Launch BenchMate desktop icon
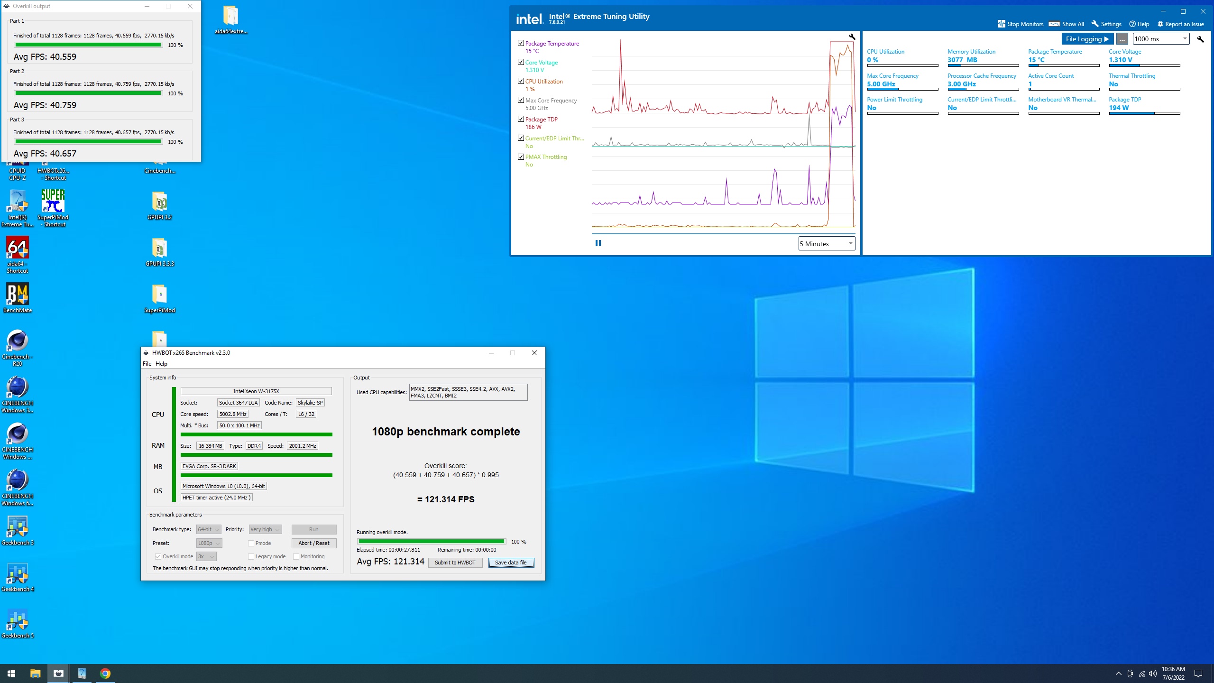The width and height of the screenshot is (1214, 683). pos(18,298)
